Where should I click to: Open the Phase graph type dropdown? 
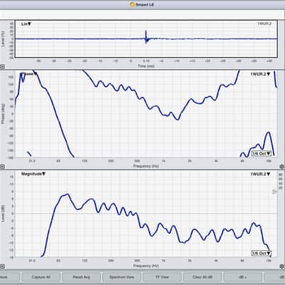coord(30,74)
